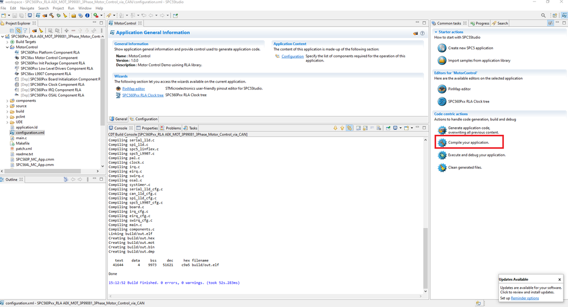Click the broom Clean icon in main toolbar

point(65,15)
